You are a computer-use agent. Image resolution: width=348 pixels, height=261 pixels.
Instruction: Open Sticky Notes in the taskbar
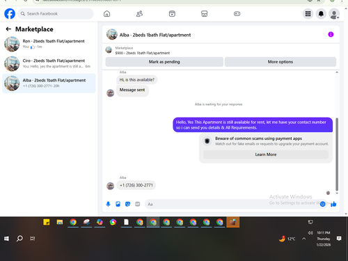point(47,222)
